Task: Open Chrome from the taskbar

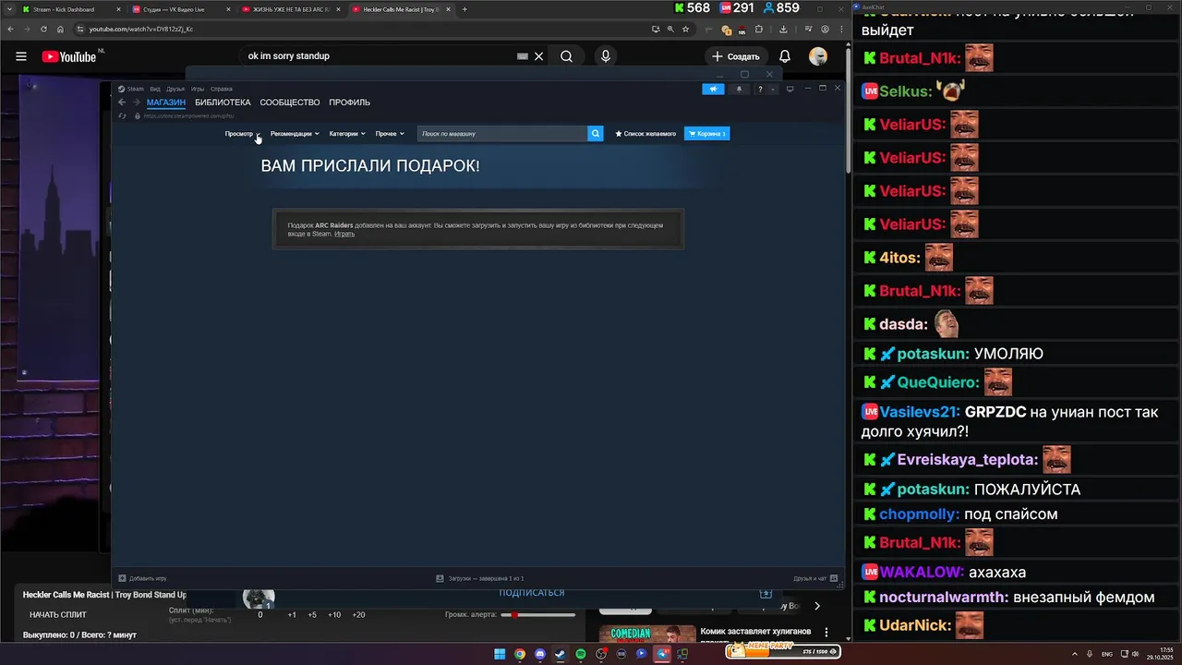Action: pyautogui.click(x=520, y=654)
